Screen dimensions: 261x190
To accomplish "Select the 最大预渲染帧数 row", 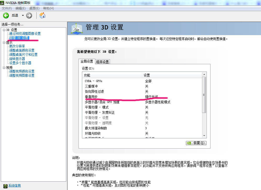I will point(142,128).
